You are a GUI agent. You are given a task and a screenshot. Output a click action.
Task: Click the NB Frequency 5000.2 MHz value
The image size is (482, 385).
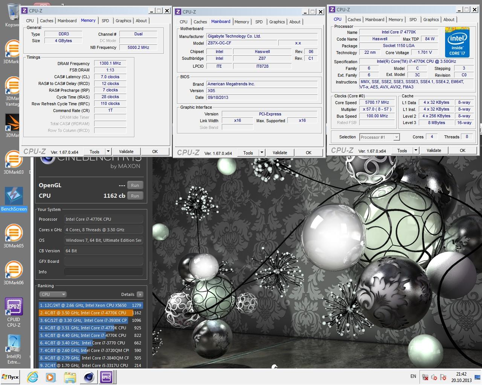pos(138,47)
